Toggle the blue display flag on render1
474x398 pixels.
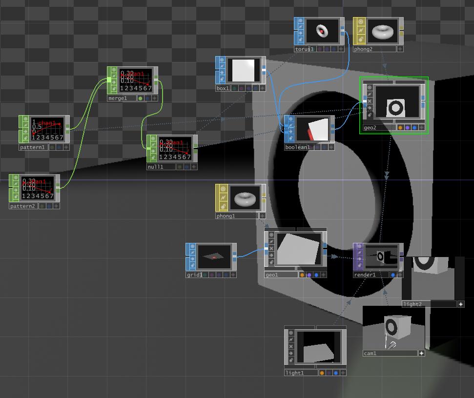(393, 275)
